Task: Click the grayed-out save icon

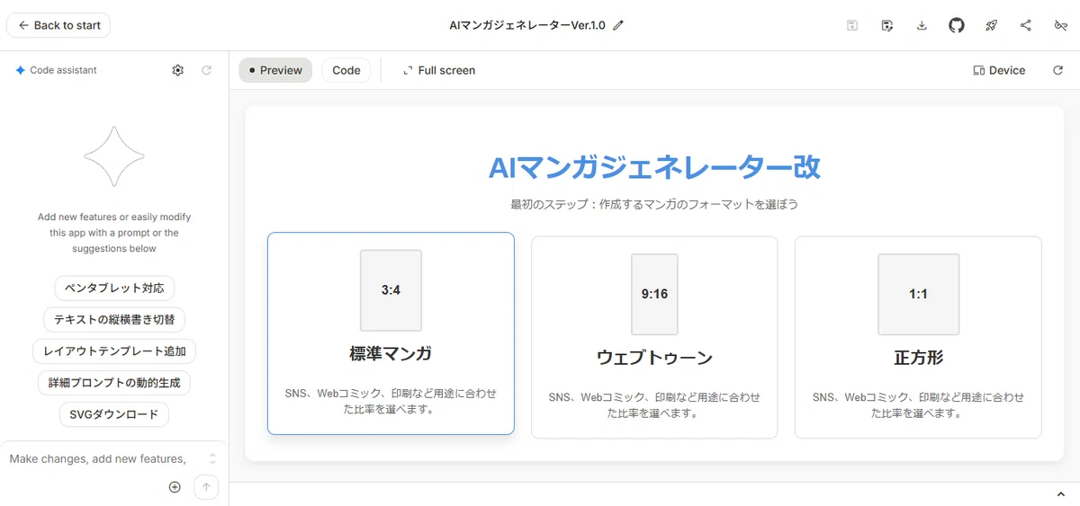Action: click(x=852, y=25)
